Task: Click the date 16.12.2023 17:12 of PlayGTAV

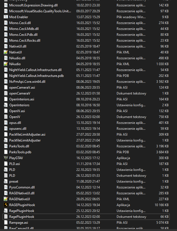Action: point(88,158)
